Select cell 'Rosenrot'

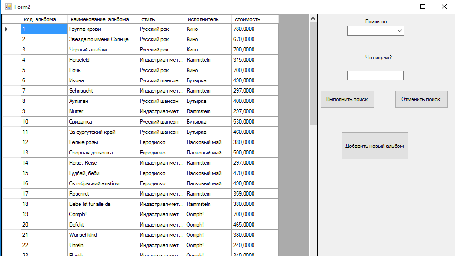point(103,194)
